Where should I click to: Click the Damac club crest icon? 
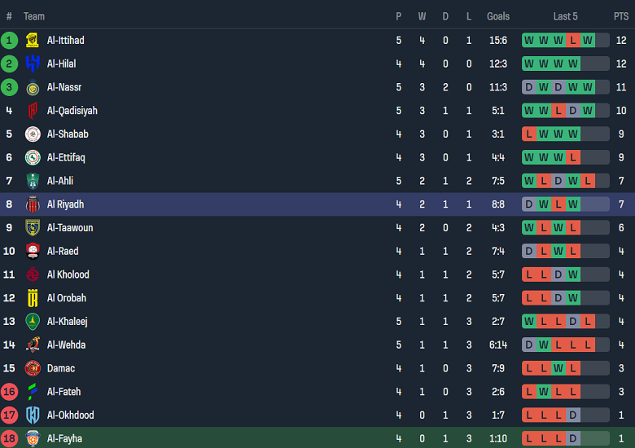[33, 368]
